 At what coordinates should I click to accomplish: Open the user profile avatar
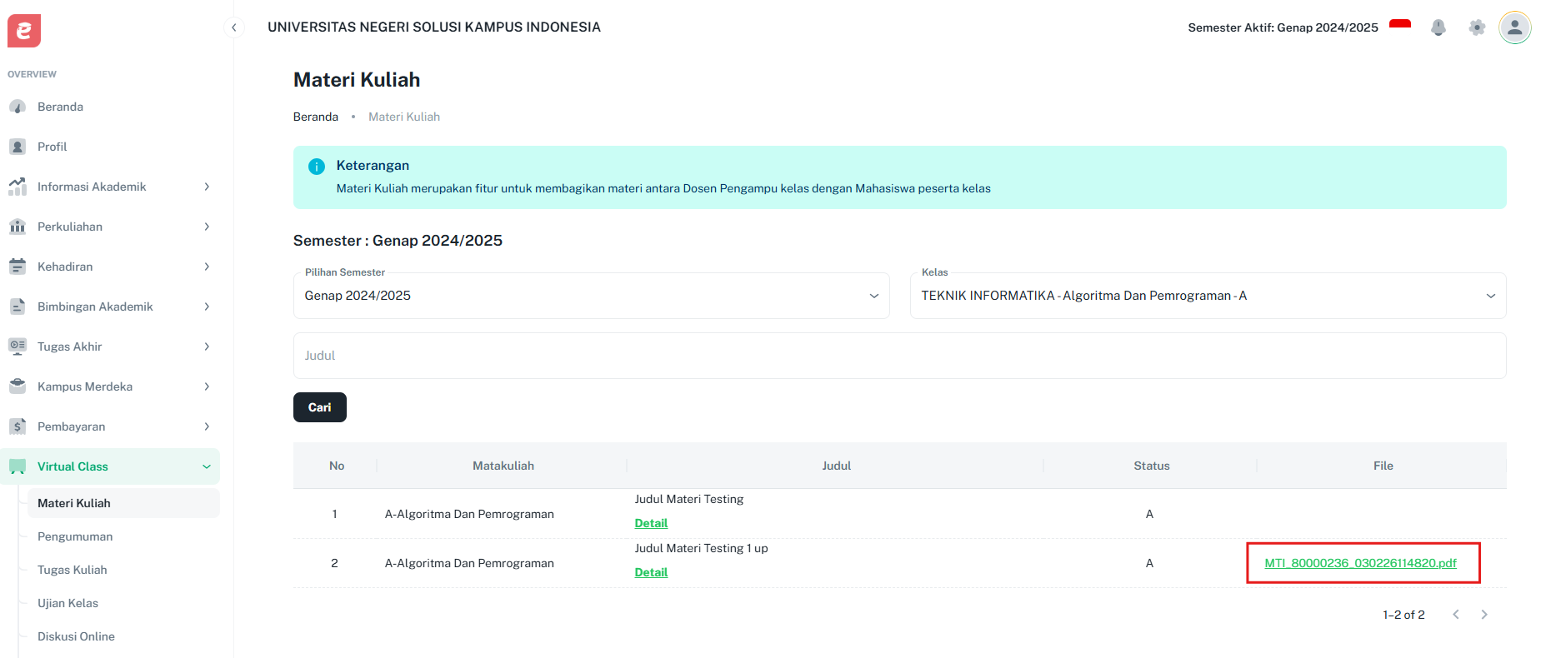pos(1515,27)
